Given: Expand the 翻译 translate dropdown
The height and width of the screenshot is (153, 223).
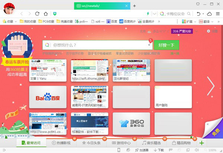Looking at the screenshot, I should click(x=212, y=22).
